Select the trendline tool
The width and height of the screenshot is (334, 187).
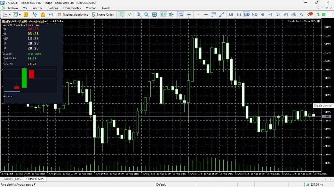click(222, 15)
